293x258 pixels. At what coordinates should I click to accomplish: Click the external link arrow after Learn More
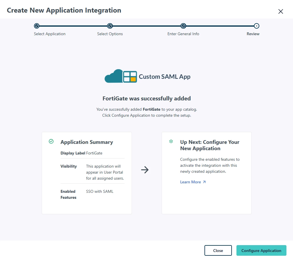[x=204, y=182]
